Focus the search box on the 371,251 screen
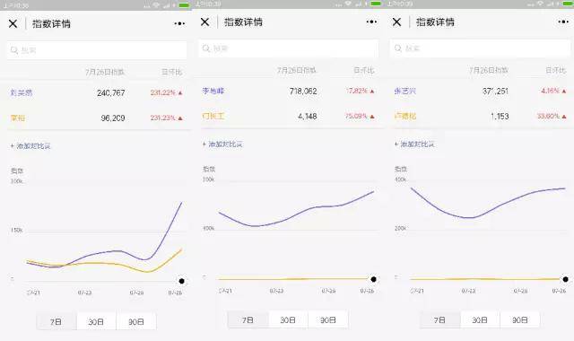 click(481, 48)
